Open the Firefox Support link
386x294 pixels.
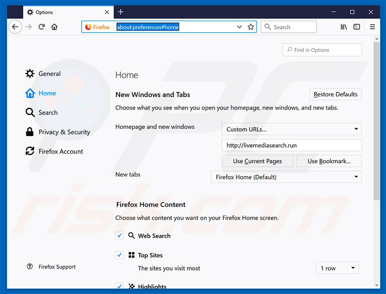[x=57, y=267]
